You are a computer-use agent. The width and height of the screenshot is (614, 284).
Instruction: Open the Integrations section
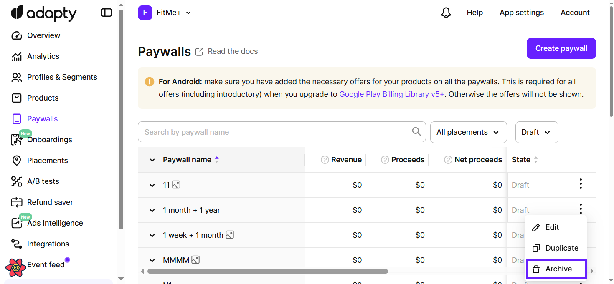tap(48, 244)
